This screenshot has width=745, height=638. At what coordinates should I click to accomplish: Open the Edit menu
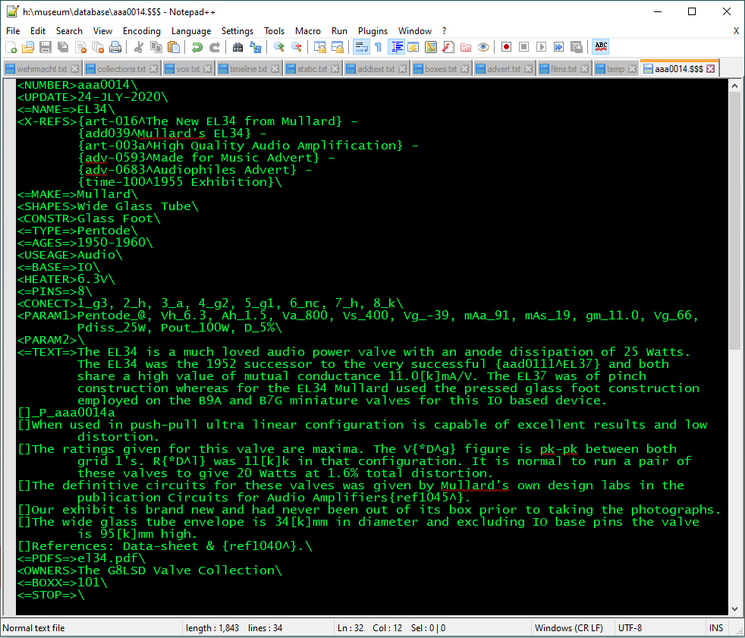(37, 31)
